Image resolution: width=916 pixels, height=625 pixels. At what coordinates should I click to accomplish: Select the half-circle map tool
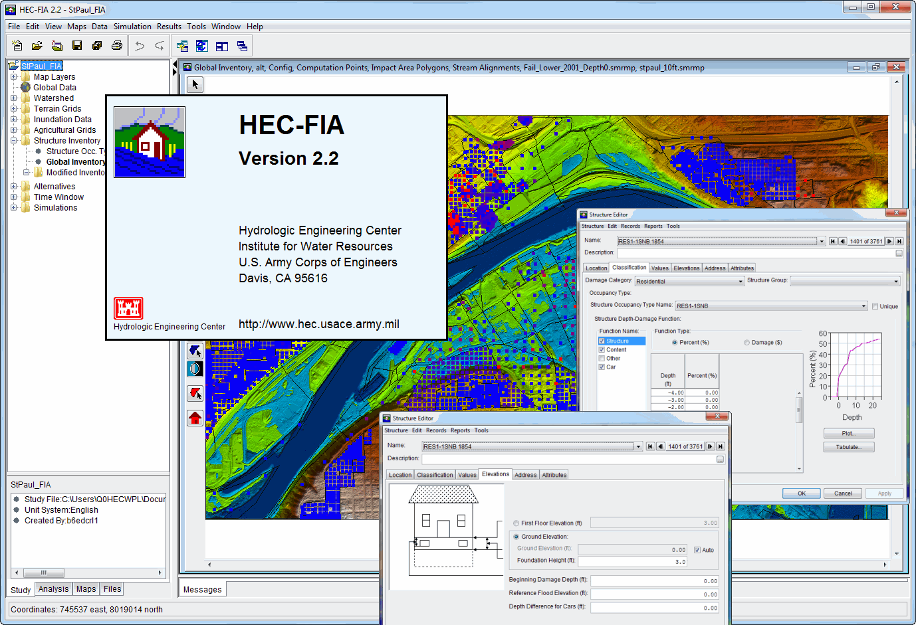[195, 369]
